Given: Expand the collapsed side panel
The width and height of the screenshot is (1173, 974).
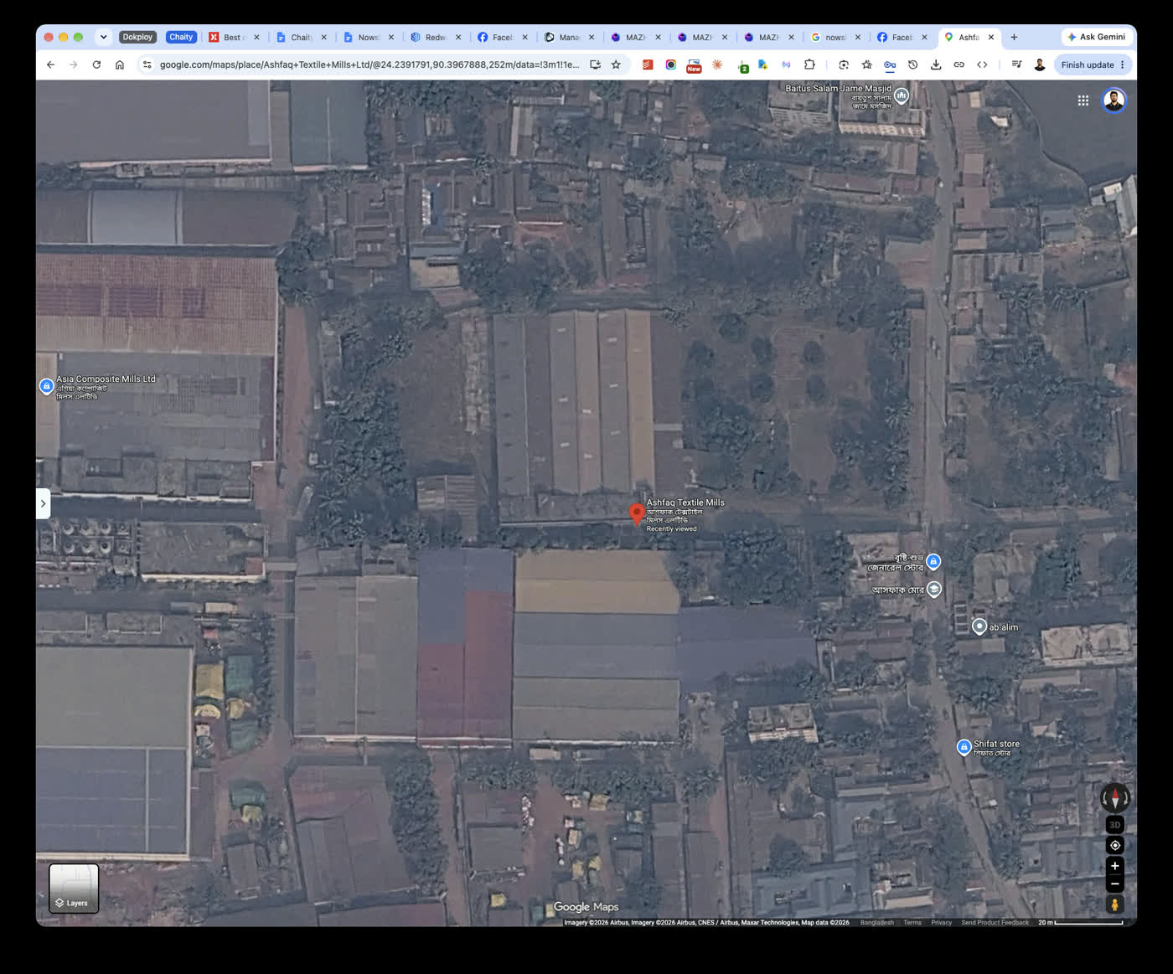Looking at the screenshot, I should click(43, 503).
